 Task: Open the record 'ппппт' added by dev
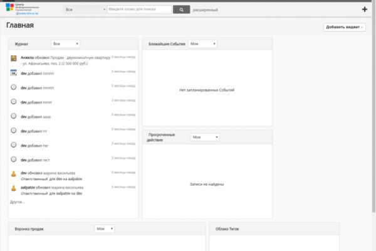point(47,102)
